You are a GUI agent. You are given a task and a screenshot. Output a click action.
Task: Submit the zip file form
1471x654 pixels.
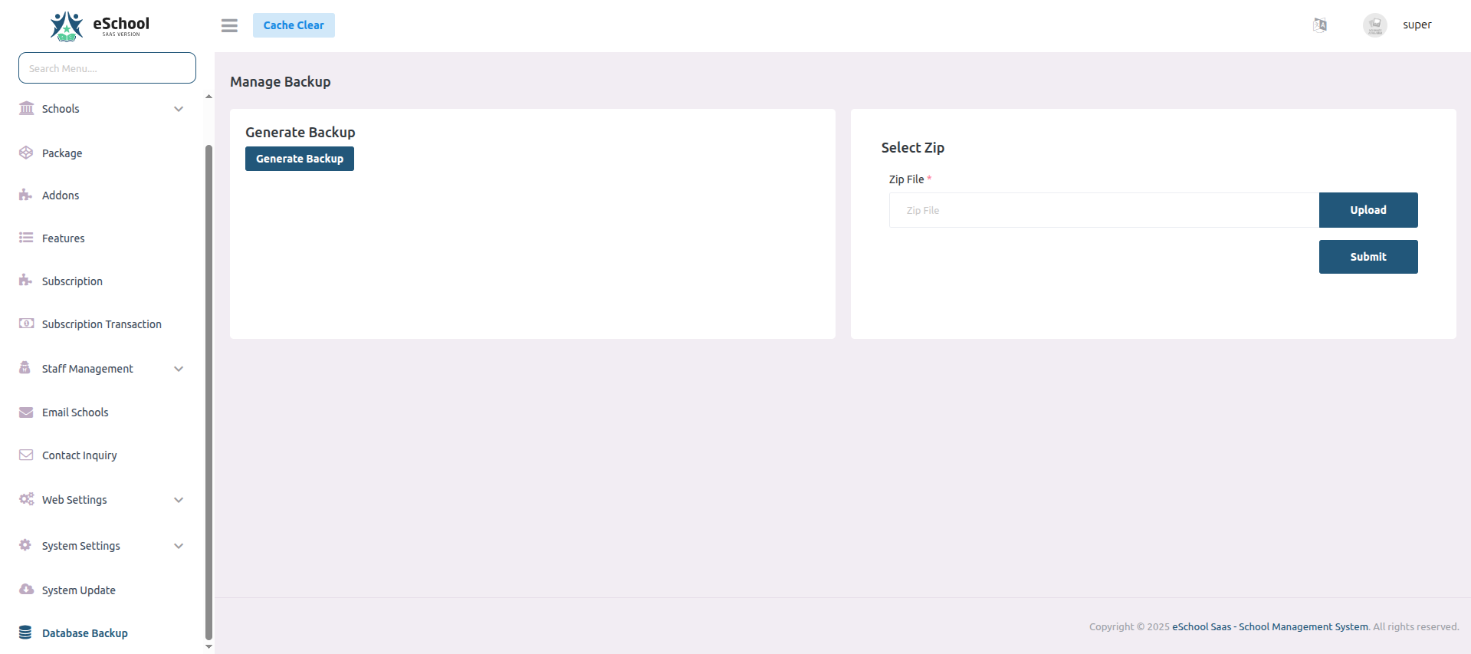click(x=1368, y=257)
